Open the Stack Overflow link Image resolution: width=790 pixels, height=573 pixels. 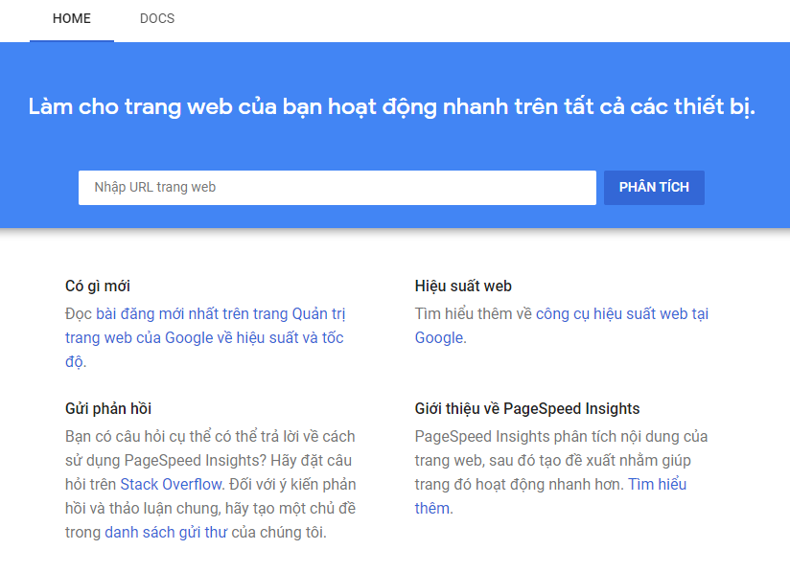(x=171, y=485)
